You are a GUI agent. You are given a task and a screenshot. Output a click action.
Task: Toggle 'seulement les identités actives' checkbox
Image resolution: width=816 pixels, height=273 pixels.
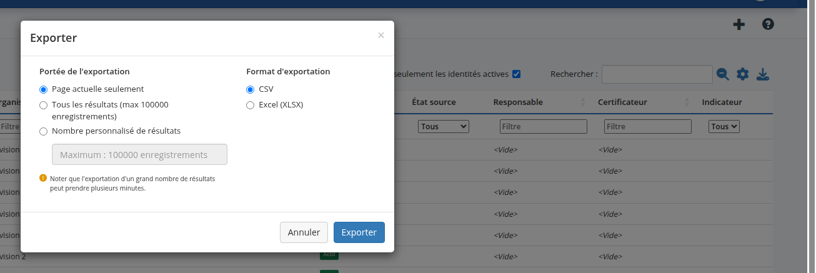(x=516, y=74)
